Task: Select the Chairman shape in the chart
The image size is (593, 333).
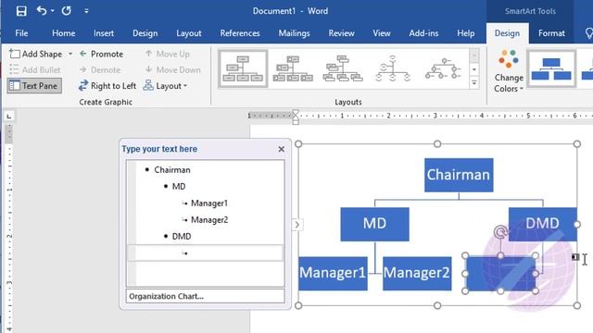Action: click(459, 175)
